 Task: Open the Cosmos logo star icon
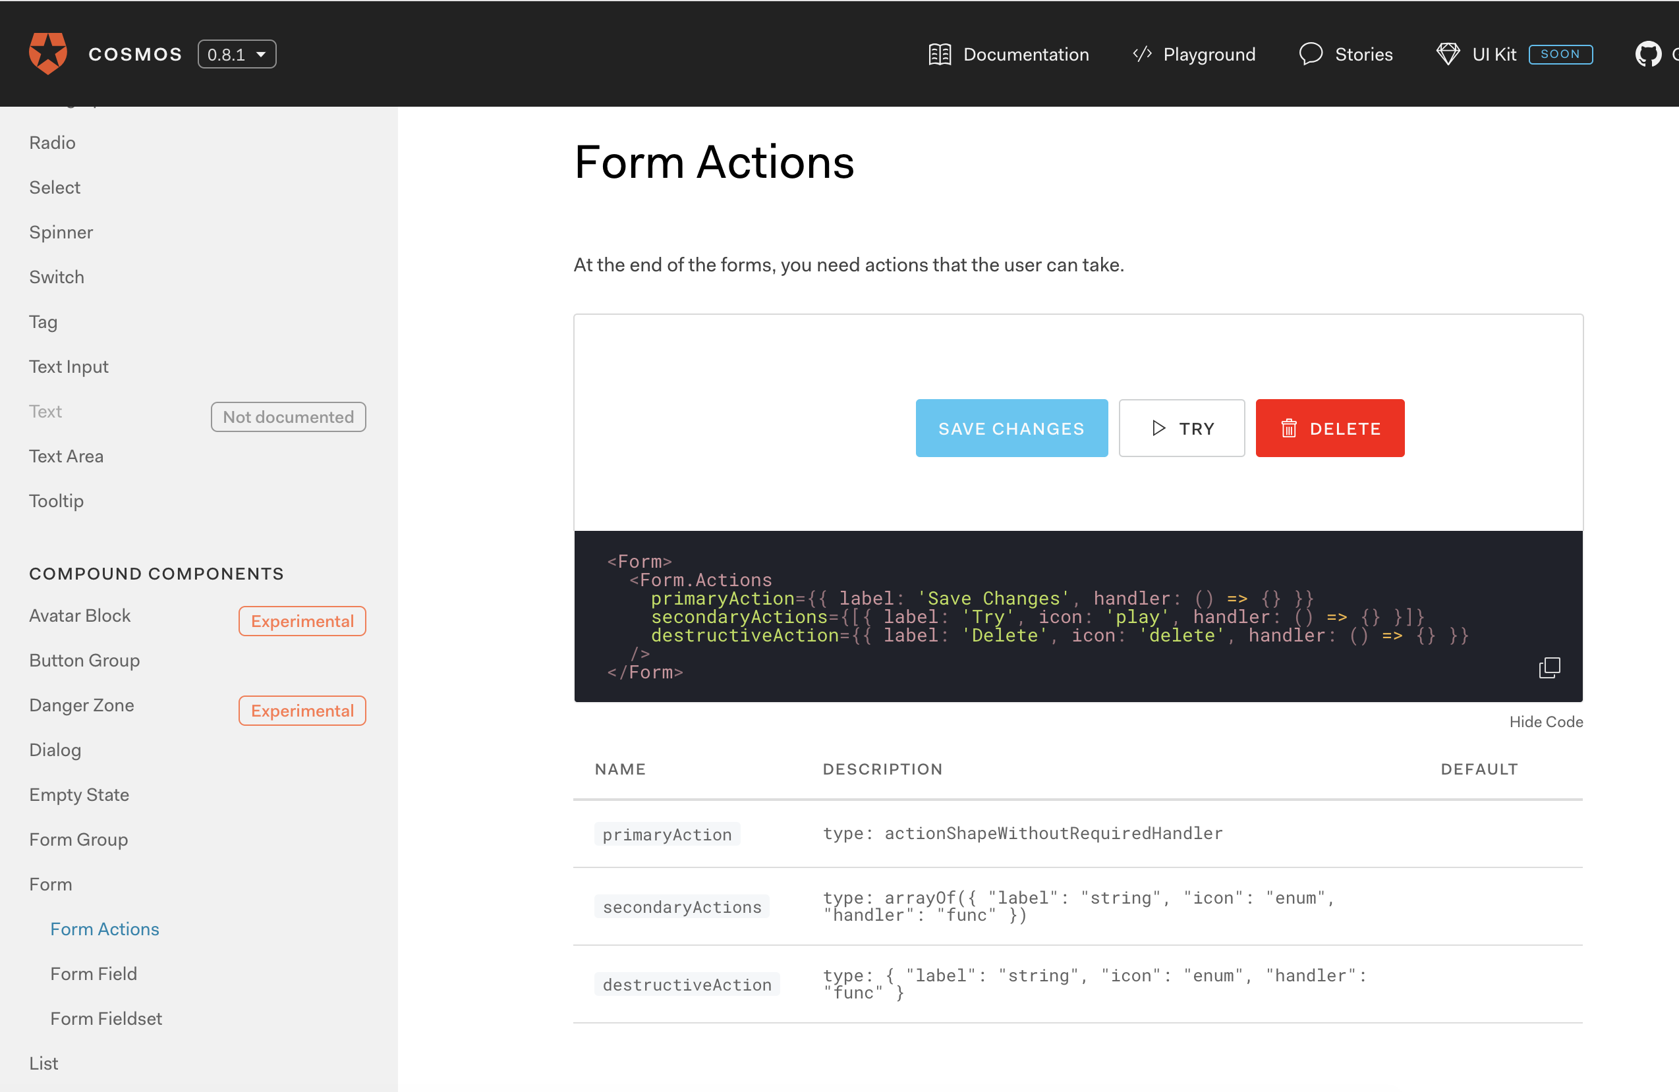47,53
